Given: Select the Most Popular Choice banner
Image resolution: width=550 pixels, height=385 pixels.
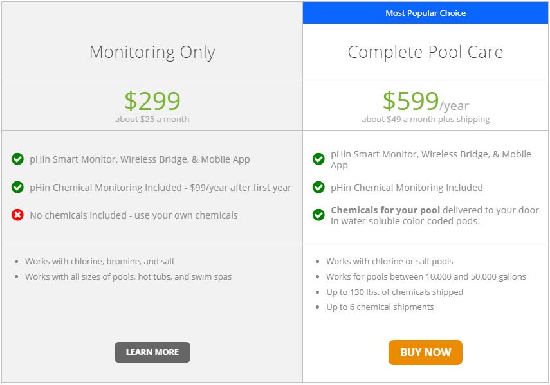Looking at the screenshot, I should [425, 13].
